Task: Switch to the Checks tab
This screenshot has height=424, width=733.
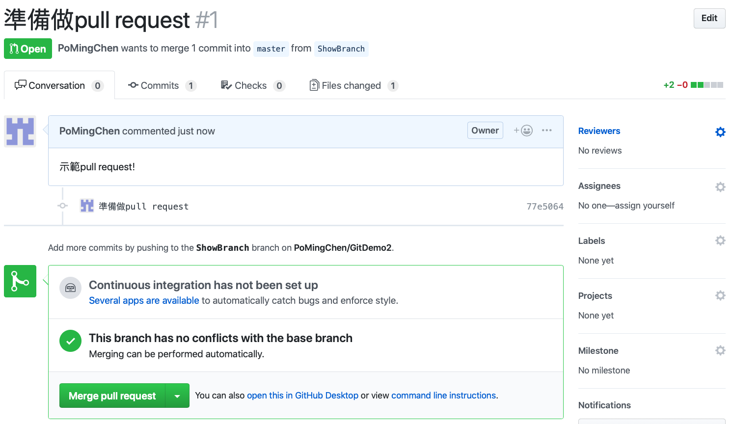Action: coord(252,85)
